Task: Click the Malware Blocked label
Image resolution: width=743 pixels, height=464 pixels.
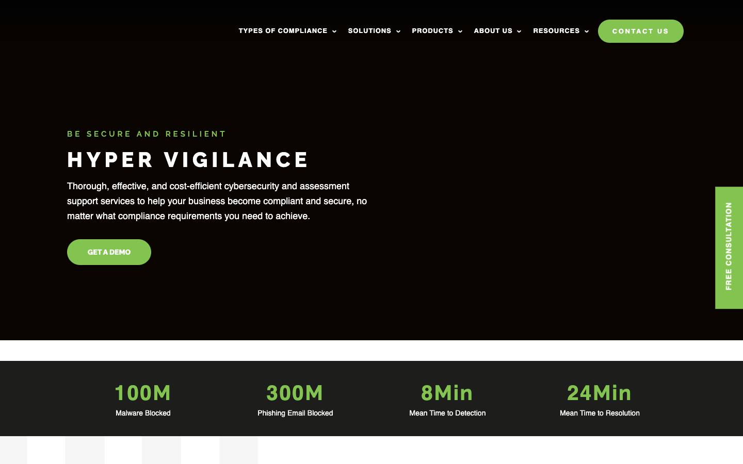Action: click(x=143, y=413)
